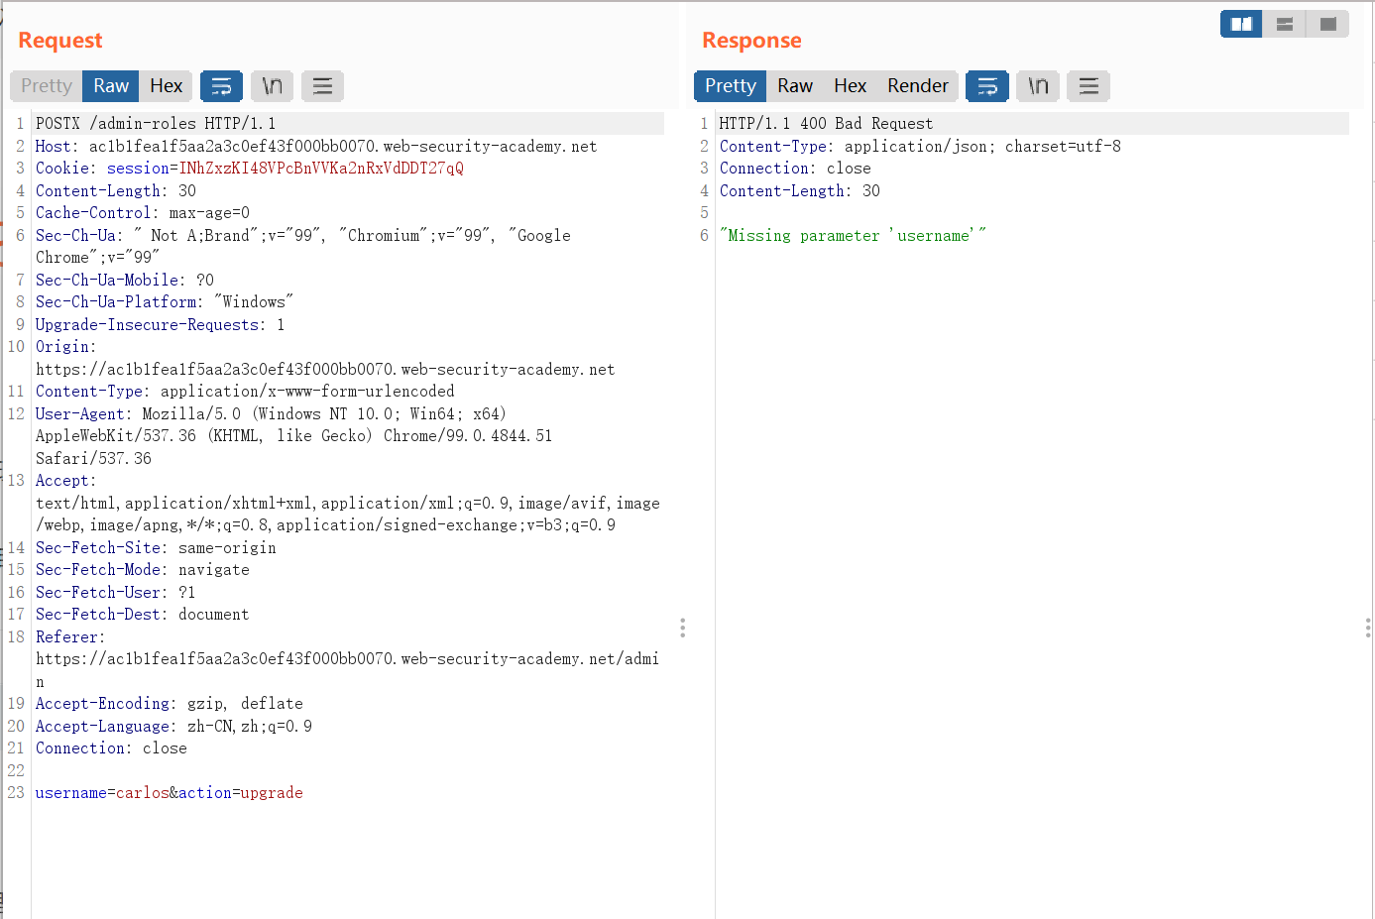Click the Accept-Encoding header

(170, 704)
